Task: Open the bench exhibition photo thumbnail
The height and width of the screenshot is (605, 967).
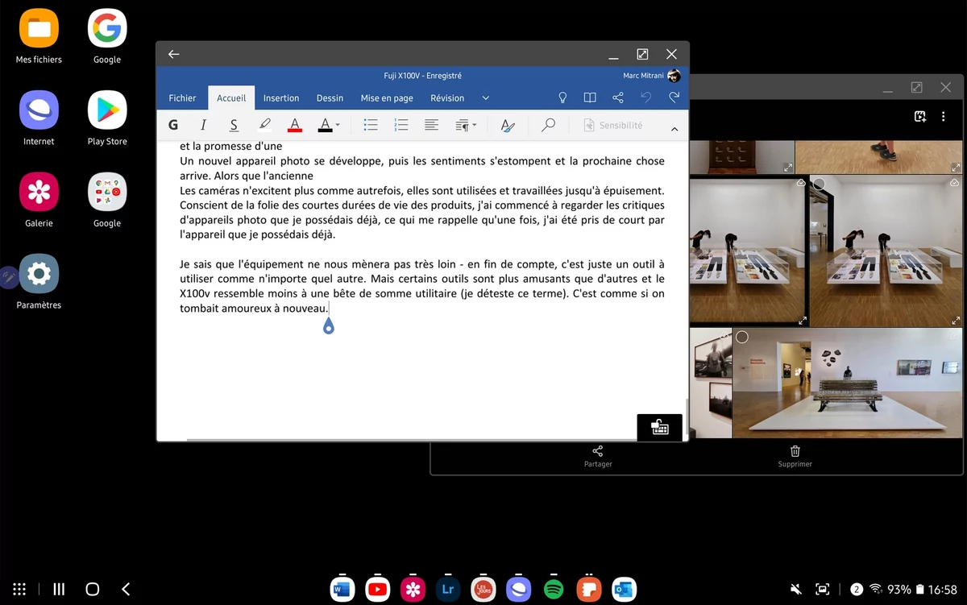Action: tap(848, 383)
